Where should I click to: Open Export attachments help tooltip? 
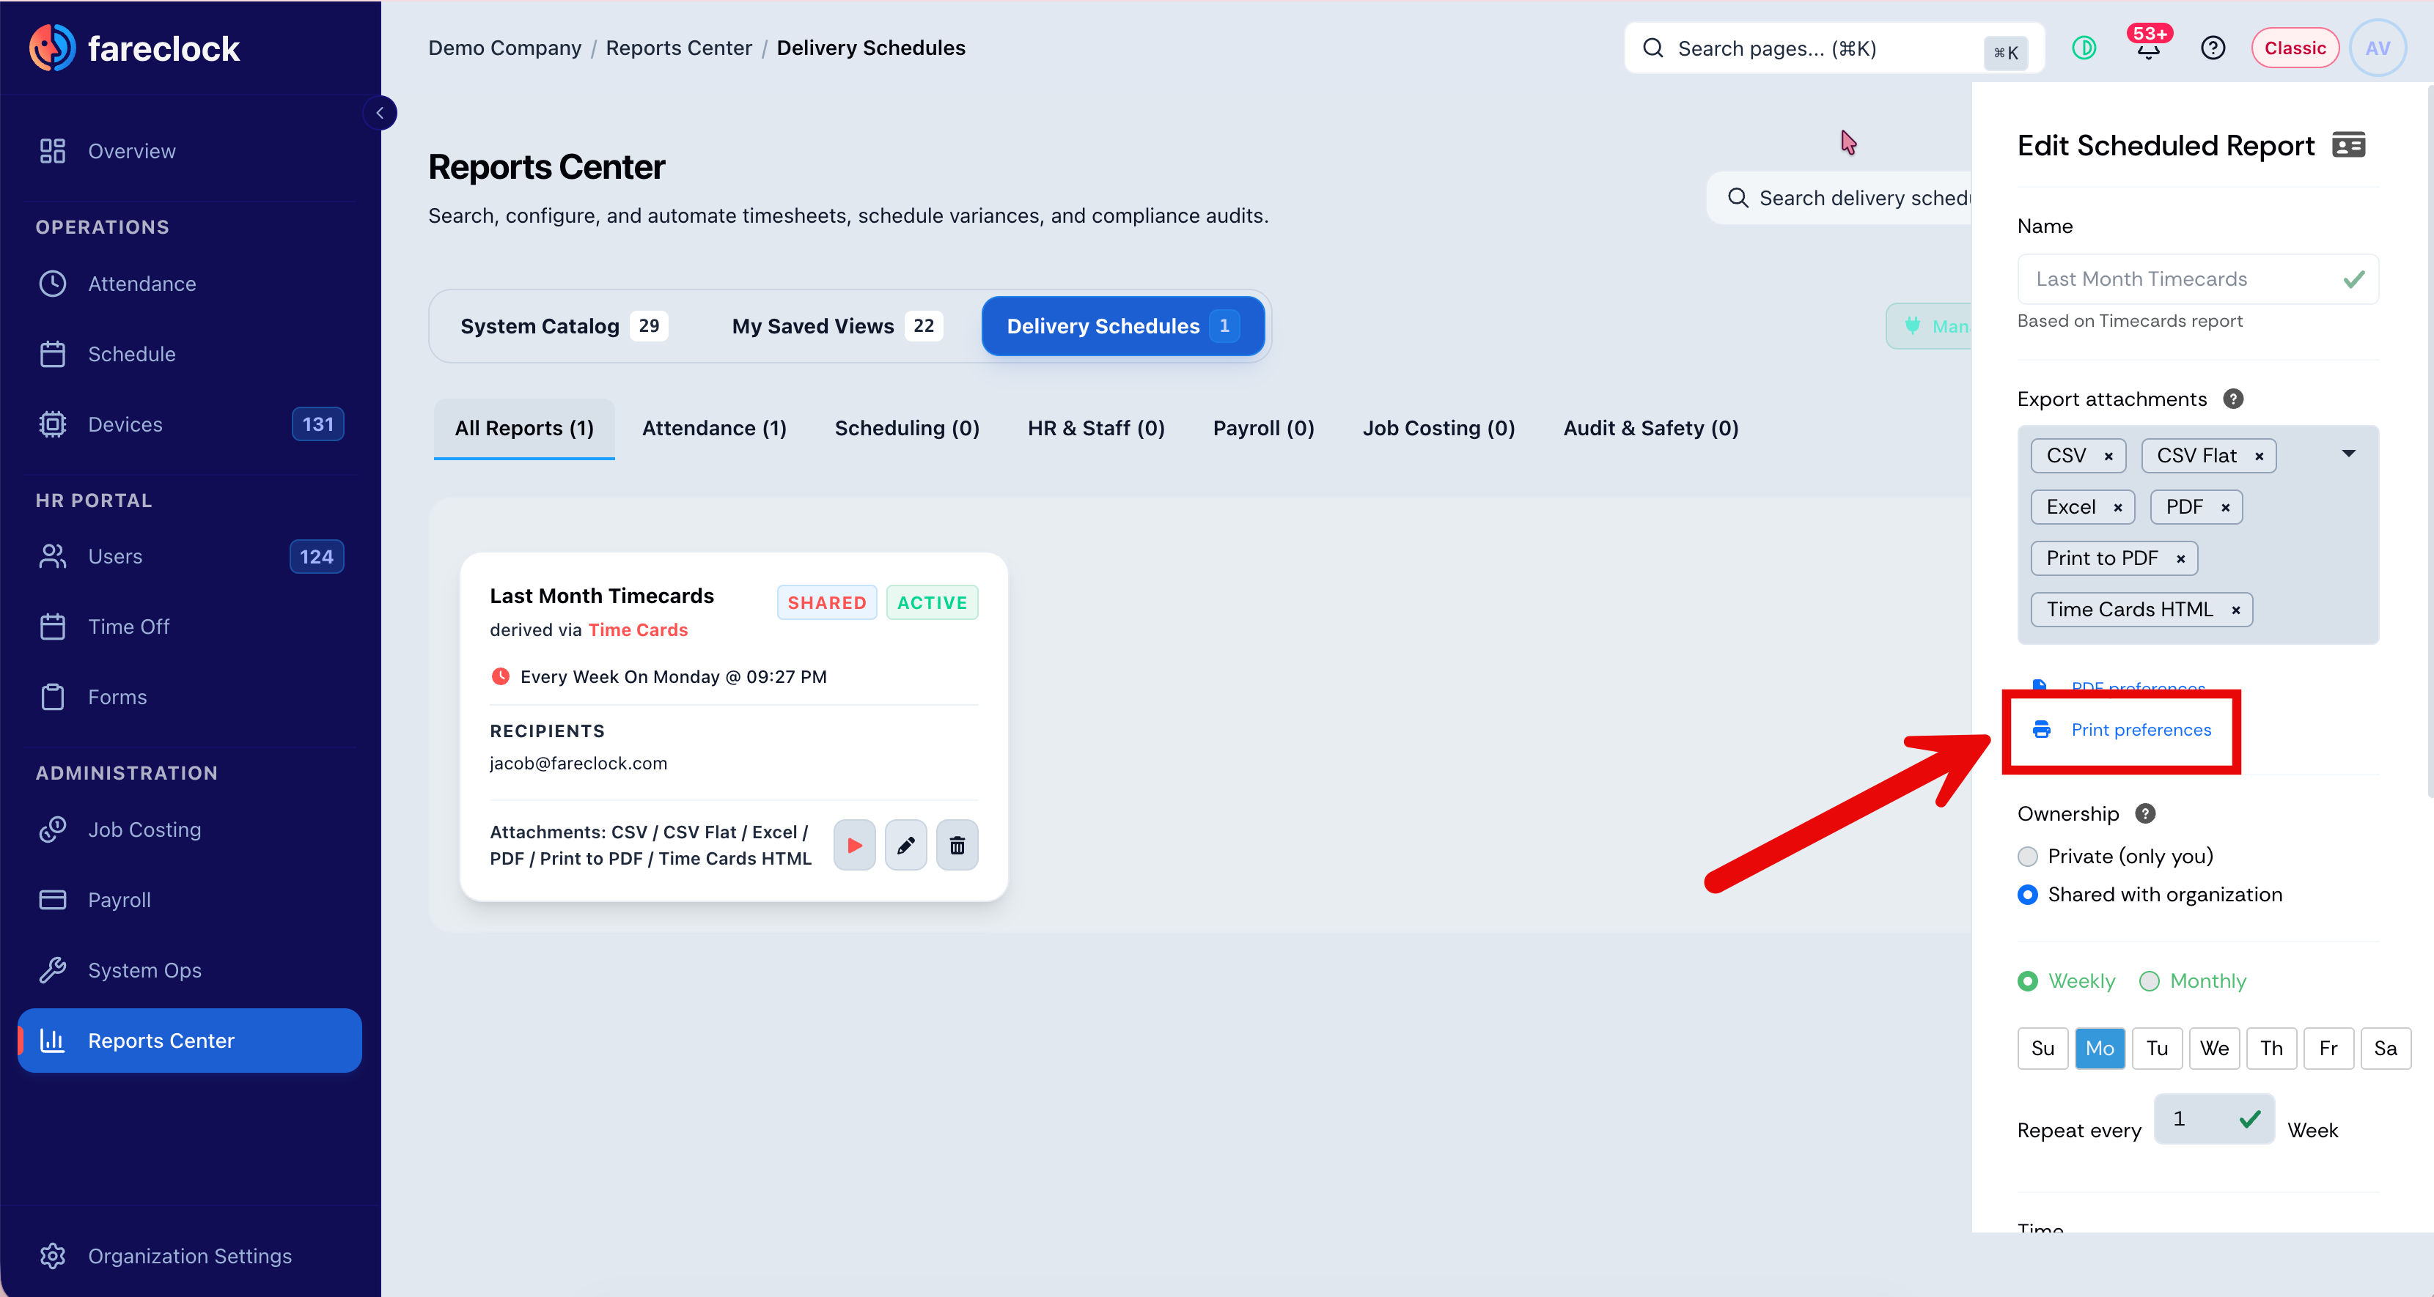[x=2232, y=399]
